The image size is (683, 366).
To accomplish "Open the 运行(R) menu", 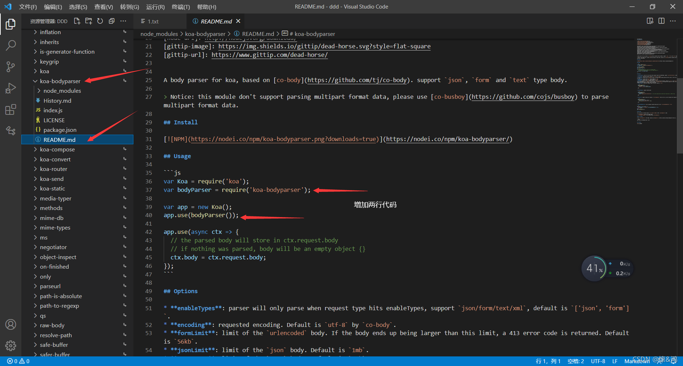I will click(x=155, y=7).
